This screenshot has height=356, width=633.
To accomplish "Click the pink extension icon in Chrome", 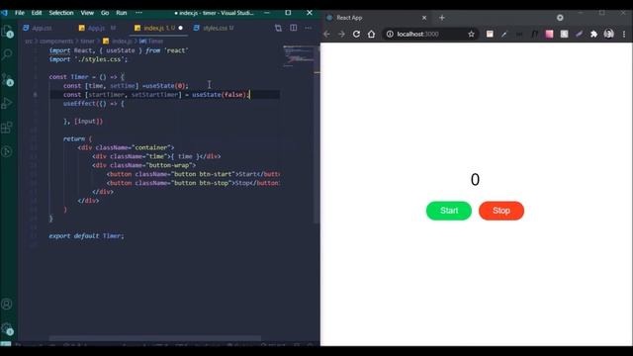I will 549,34.
